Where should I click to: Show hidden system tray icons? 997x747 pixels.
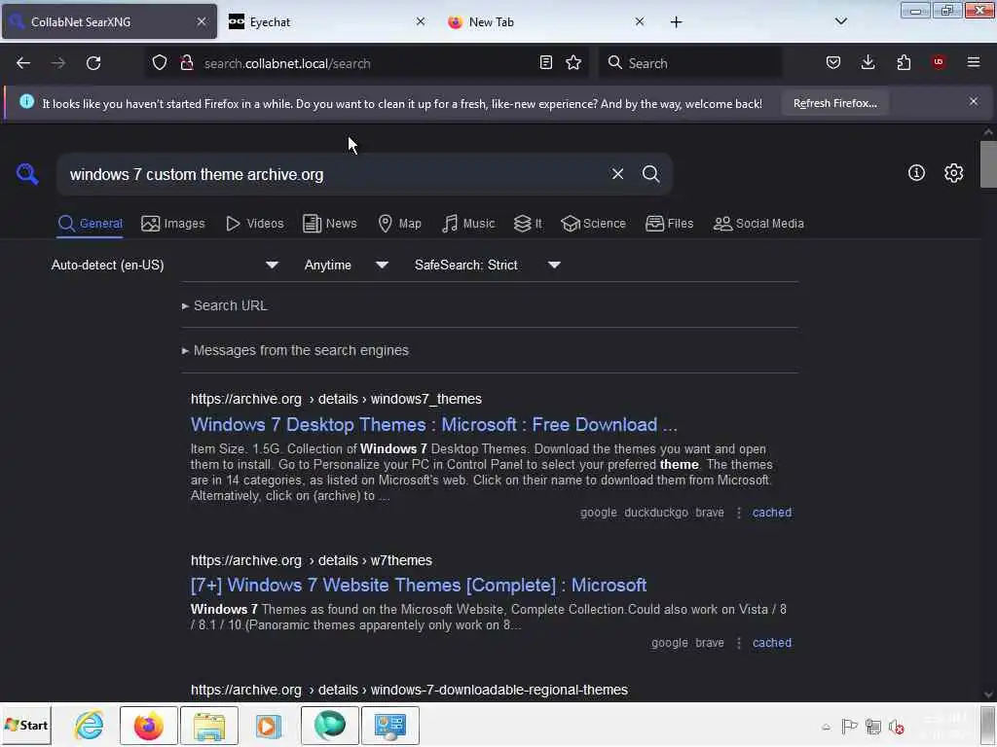826,727
